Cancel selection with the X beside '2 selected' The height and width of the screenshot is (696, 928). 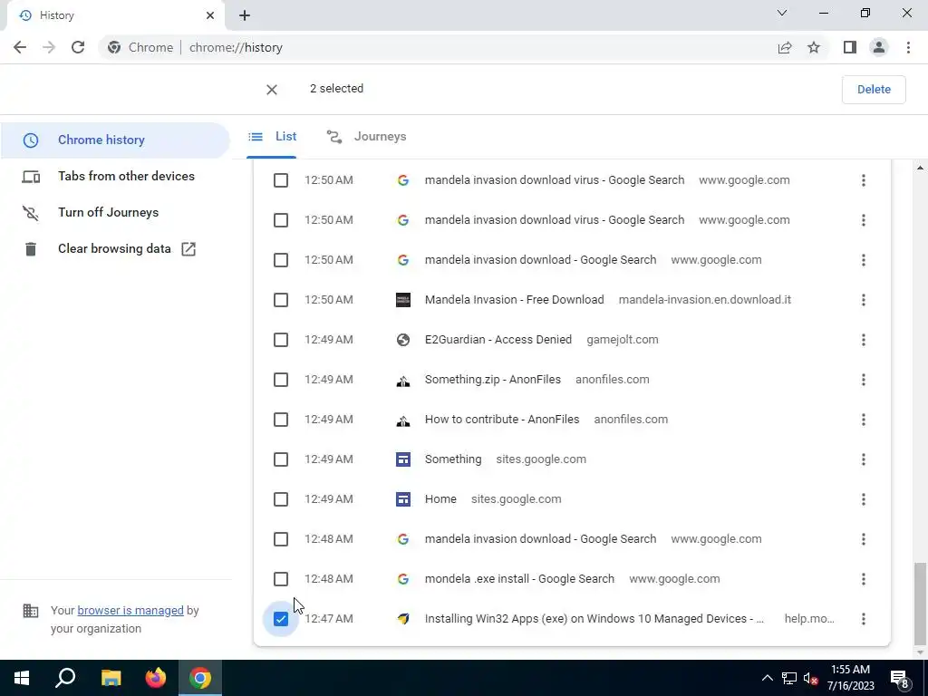272,90
